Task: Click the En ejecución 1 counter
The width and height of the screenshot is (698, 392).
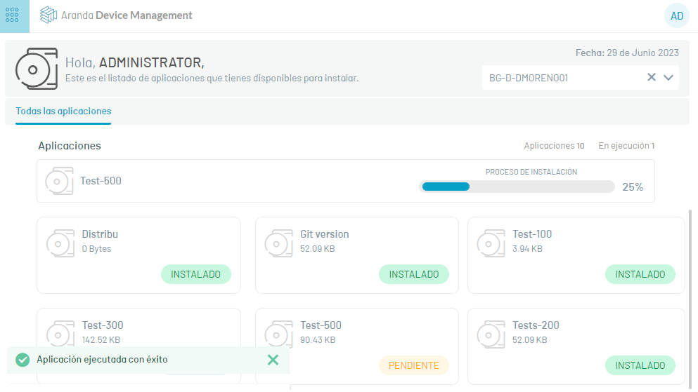Action: tap(626, 146)
